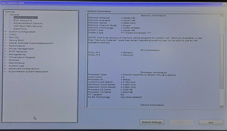
Task: Click the Processor Type i5-9500T value
Action: [148, 75]
